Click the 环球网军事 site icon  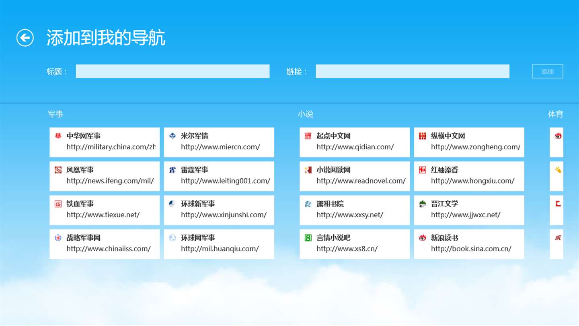(x=172, y=238)
